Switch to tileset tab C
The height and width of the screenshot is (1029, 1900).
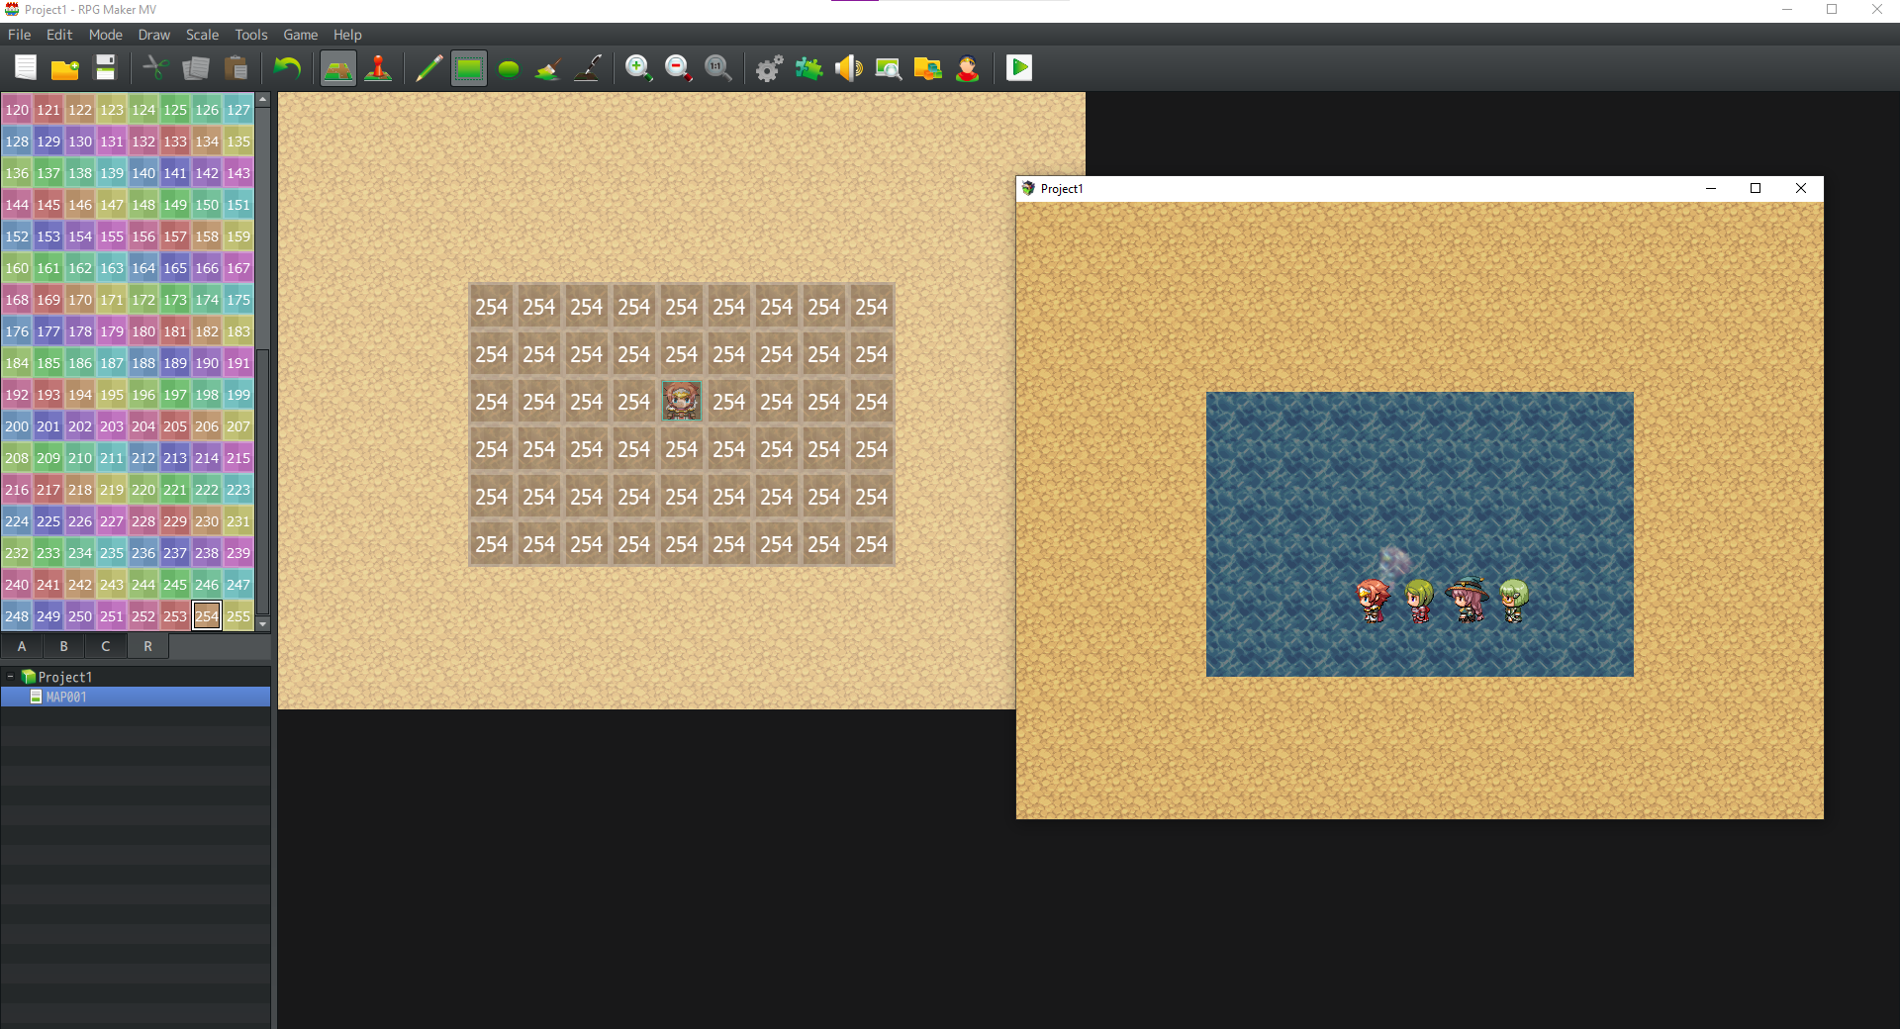coord(106,646)
